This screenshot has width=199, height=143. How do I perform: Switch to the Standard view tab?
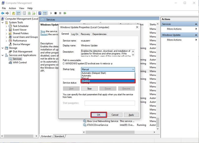59,136
